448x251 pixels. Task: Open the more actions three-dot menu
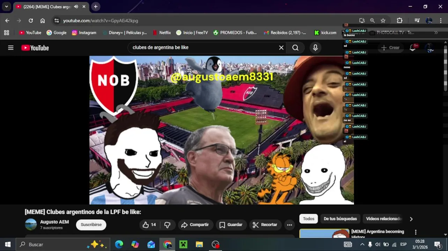tap(289, 225)
